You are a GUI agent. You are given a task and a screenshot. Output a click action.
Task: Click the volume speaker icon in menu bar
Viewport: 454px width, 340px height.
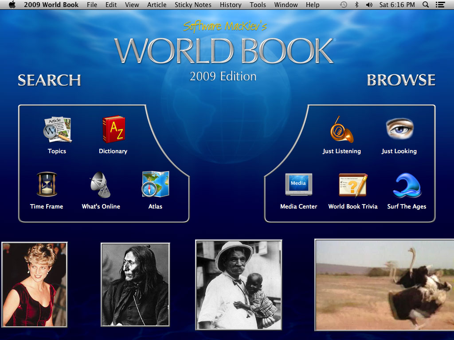click(x=369, y=5)
